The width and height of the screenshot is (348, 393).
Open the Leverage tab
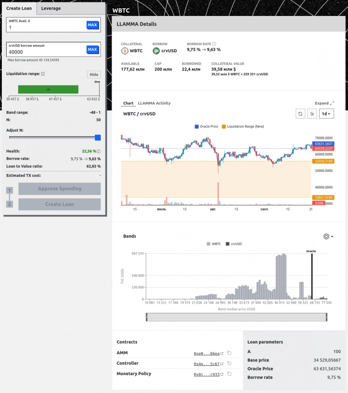coord(51,8)
